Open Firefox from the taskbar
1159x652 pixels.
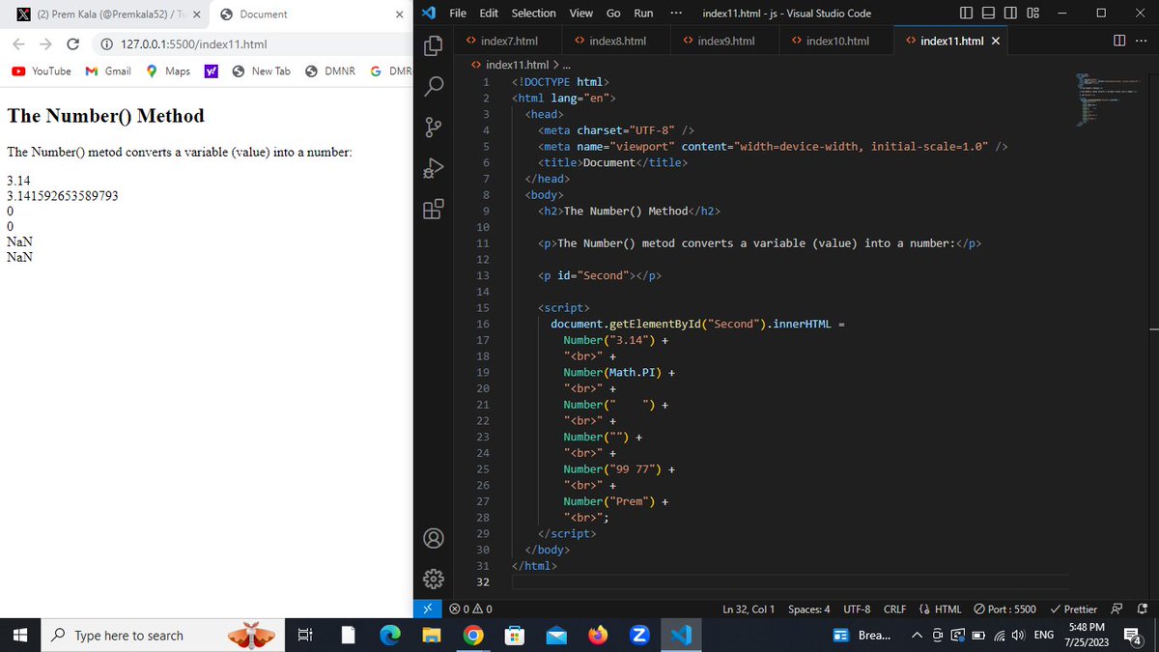click(597, 635)
